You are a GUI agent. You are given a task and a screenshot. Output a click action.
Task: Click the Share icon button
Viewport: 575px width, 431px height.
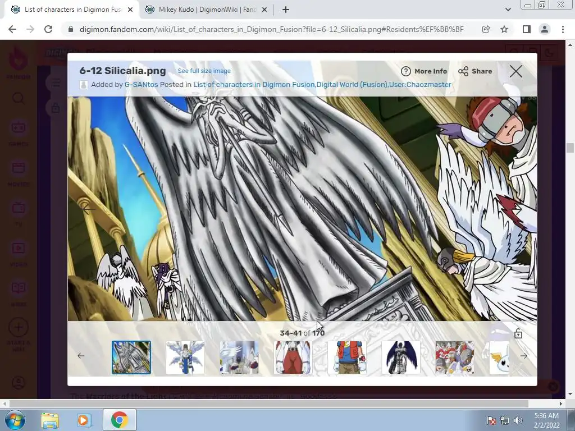point(475,71)
